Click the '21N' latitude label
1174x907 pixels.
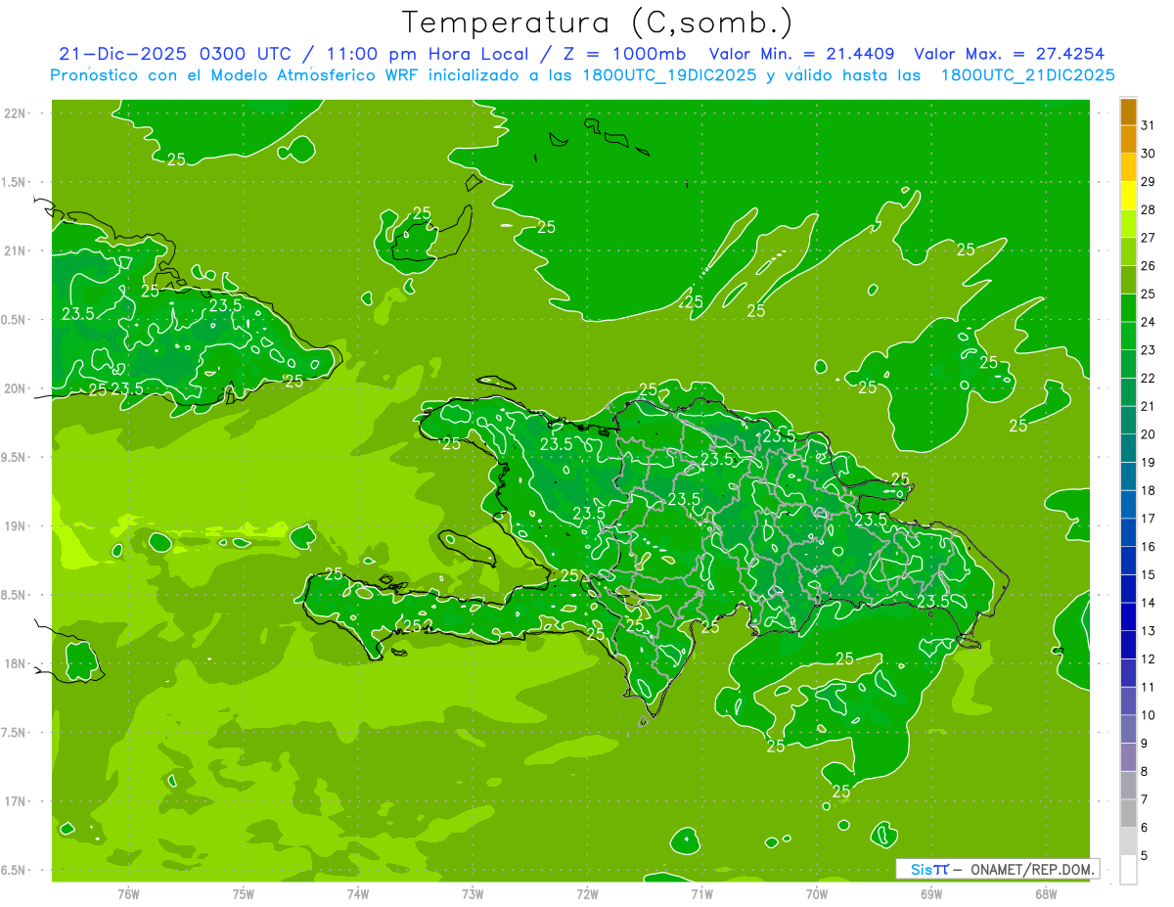[x=15, y=250]
